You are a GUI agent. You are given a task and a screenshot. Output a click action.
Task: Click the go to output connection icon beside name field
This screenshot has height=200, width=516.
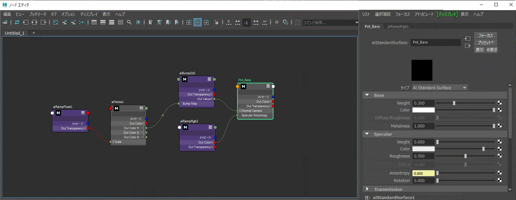[468, 46]
